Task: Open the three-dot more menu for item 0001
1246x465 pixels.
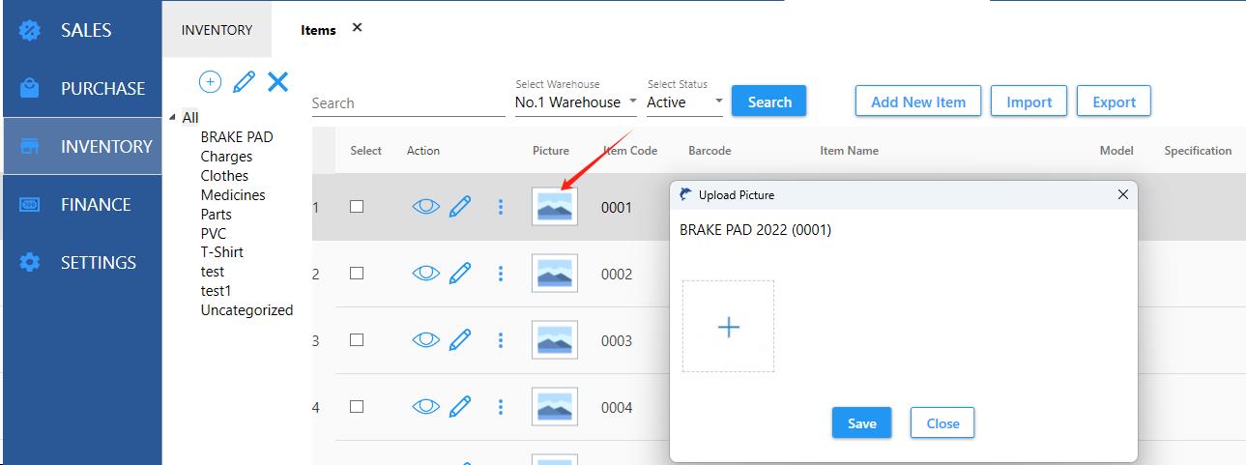Action: click(x=501, y=207)
